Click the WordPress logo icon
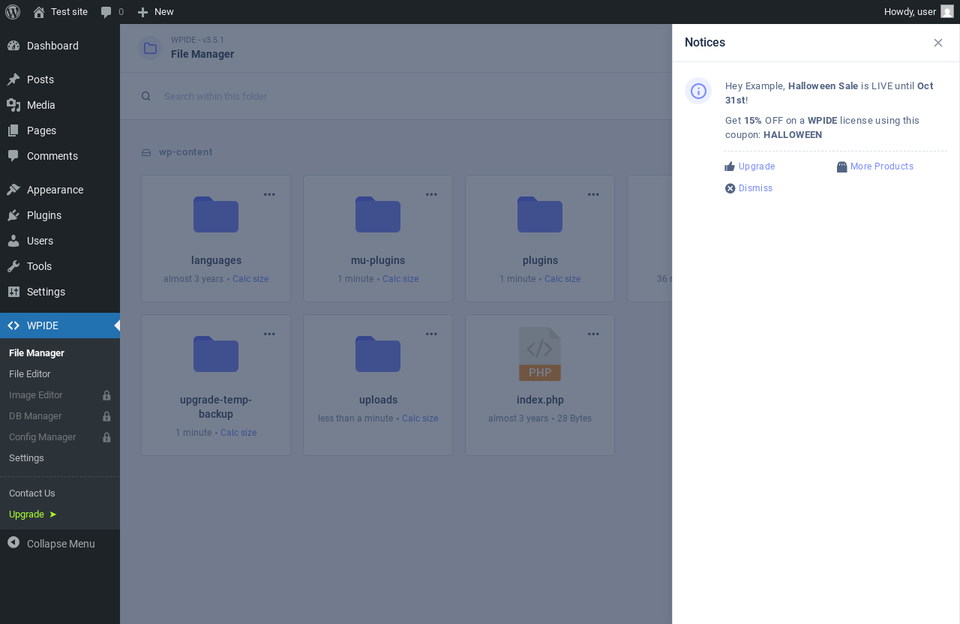The image size is (960, 624). point(13,12)
